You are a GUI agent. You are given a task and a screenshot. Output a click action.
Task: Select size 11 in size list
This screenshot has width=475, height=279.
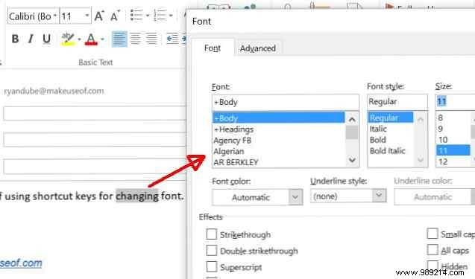click(x=453, y=150)
